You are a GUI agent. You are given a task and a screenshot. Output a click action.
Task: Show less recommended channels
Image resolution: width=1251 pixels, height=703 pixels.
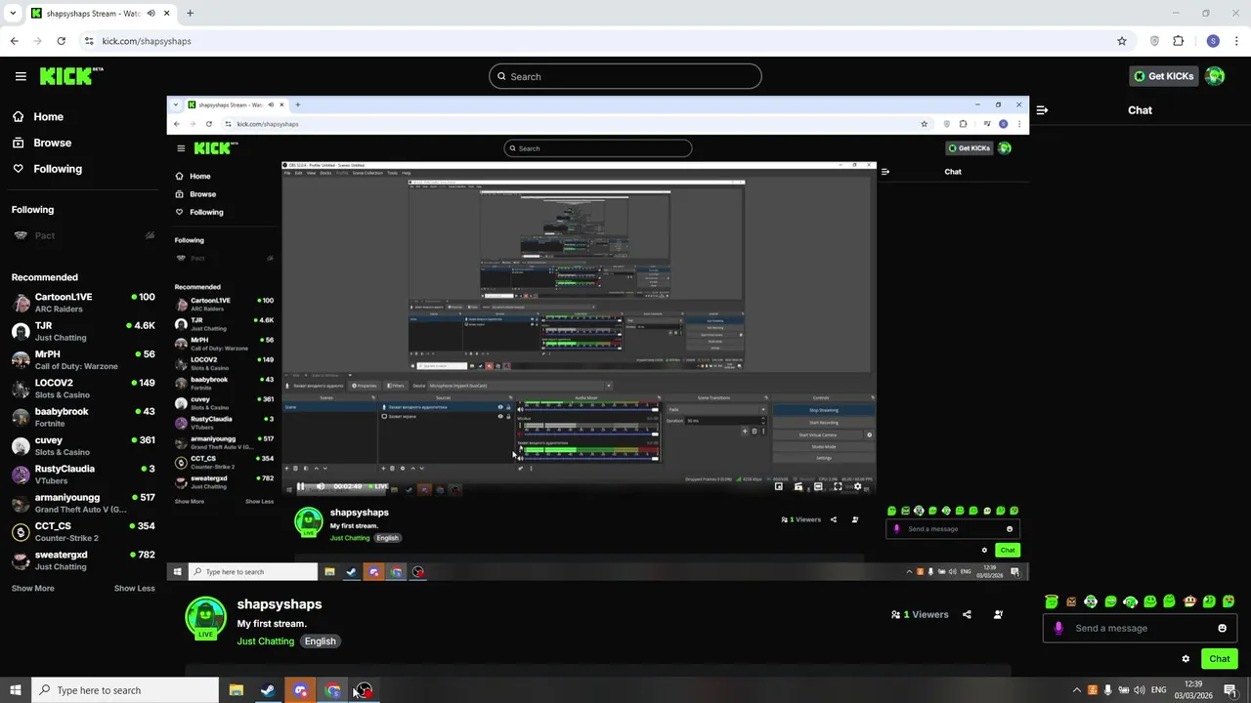135,589
